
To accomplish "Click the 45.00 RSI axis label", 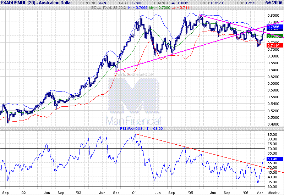I will [x=272, y=172].
